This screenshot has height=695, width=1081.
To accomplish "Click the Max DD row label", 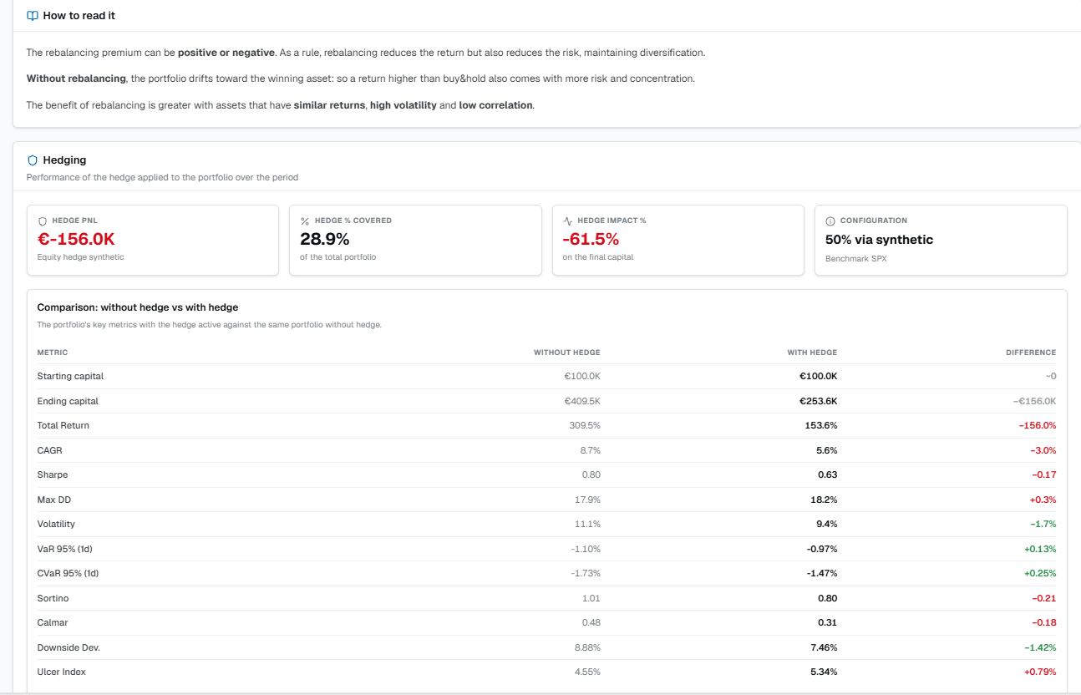I will click(53, 500).
